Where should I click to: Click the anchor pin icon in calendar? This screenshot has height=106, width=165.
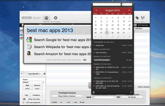coord(94,92)
